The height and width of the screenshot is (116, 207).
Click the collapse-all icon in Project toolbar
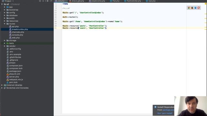(x=43, y=1)
